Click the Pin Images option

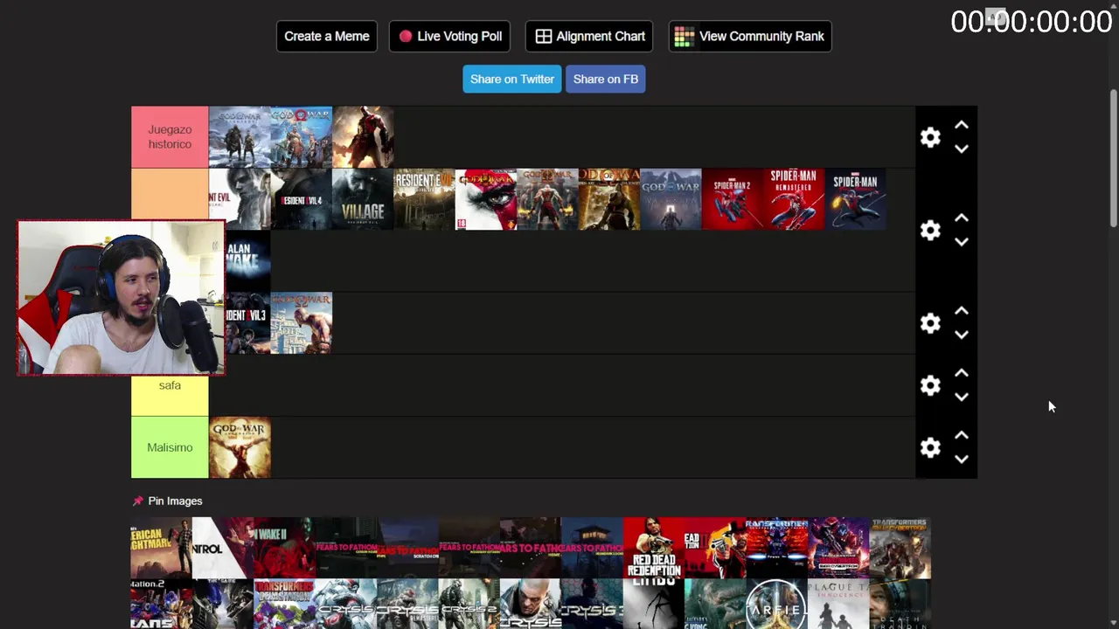tap(167, 501)
